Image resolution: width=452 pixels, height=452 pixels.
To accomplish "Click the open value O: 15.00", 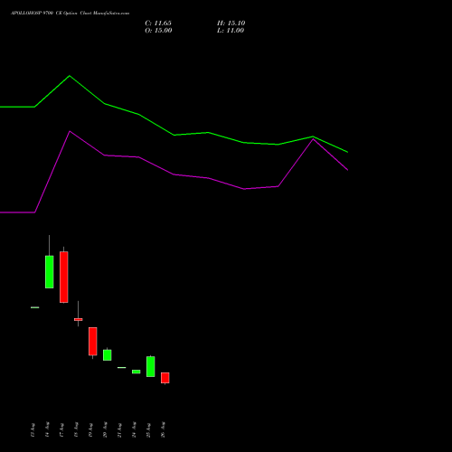I will tap(158, 31).
